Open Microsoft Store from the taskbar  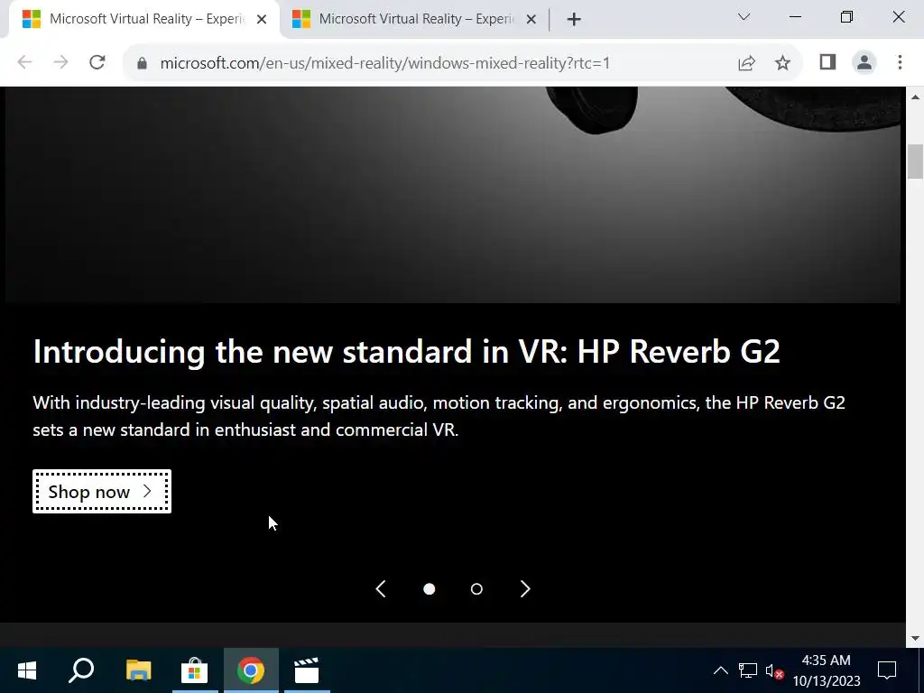tap(195, 670)
